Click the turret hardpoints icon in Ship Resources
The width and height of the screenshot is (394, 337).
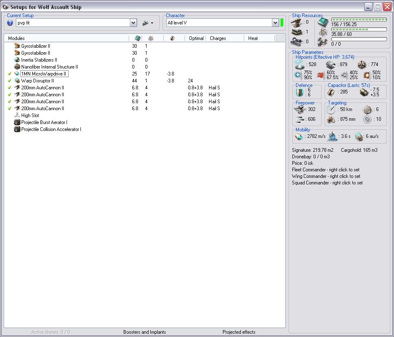click(297, 22)
